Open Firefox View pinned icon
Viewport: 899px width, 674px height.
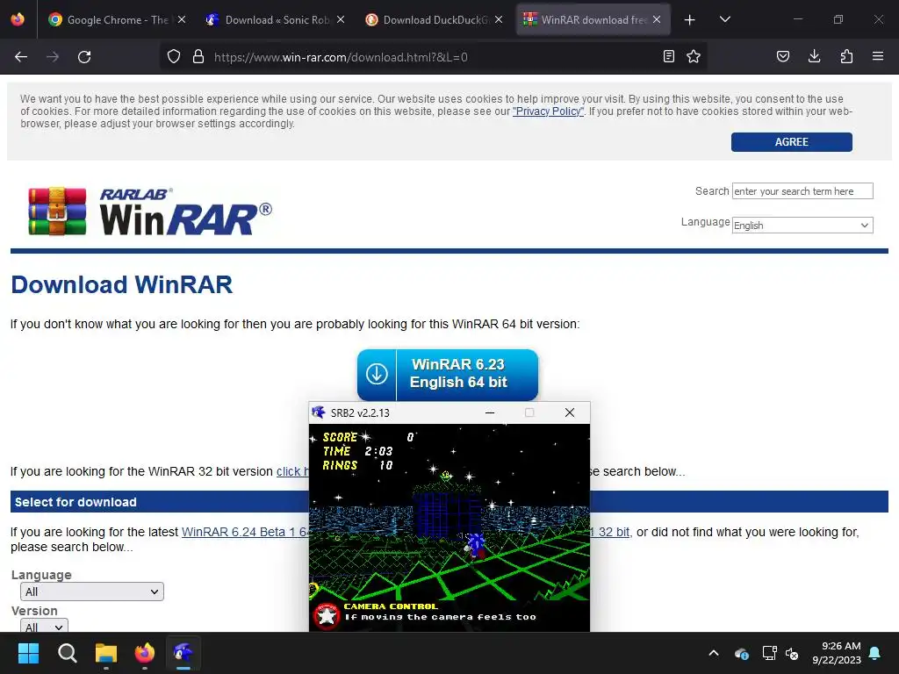[18, 19]
